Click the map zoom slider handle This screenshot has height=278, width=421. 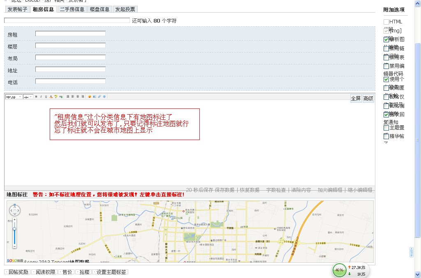pyautogui.click(x=14, y=229)
